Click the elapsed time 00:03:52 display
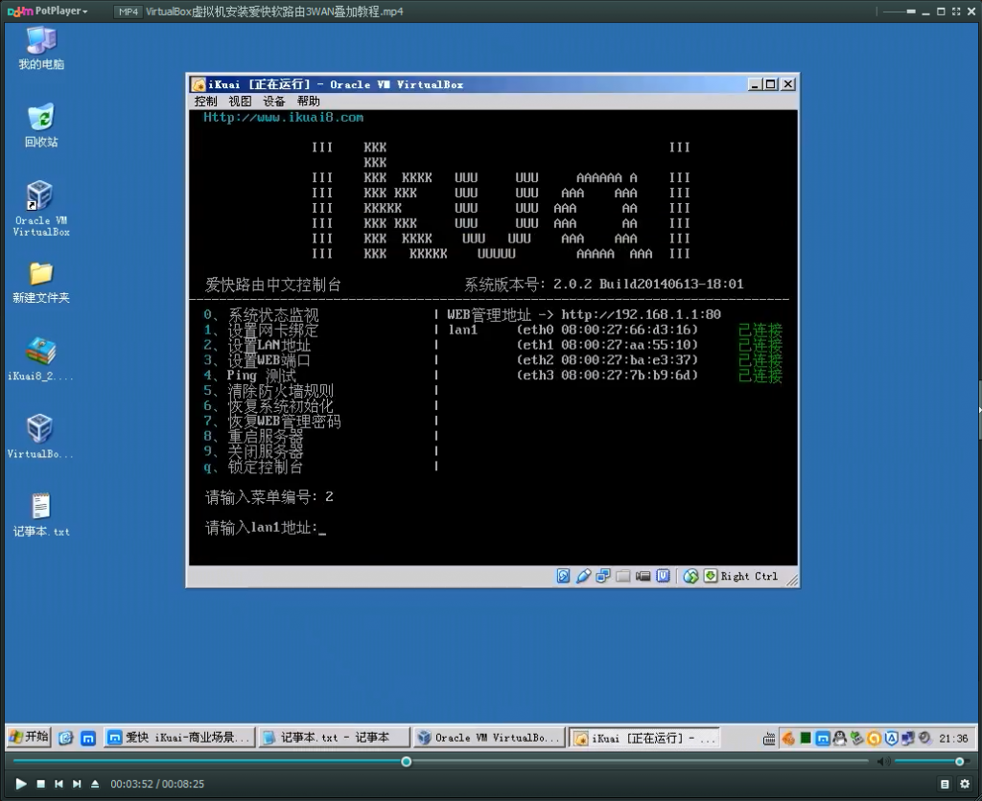The height and width of the screenshot is (801, 982). click(131, 784)
